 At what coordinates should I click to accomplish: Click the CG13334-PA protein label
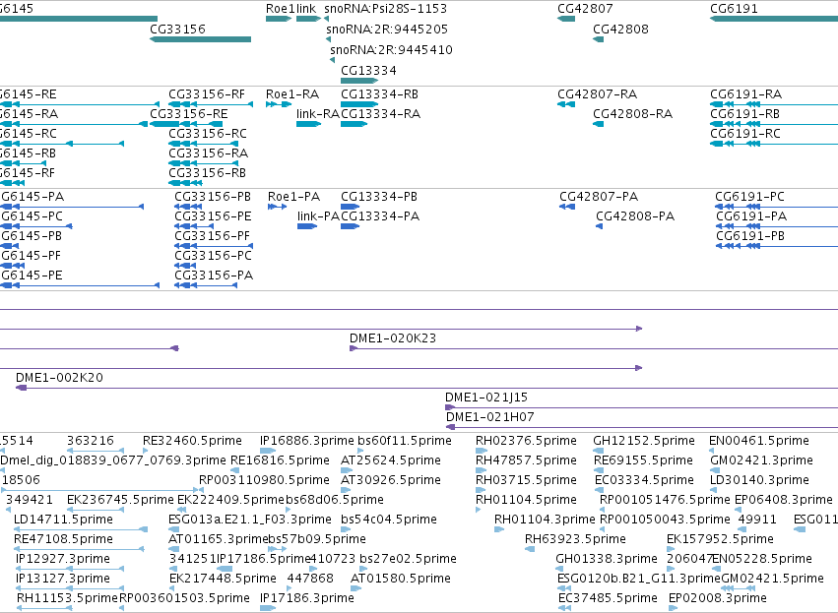tap(380, 216)
